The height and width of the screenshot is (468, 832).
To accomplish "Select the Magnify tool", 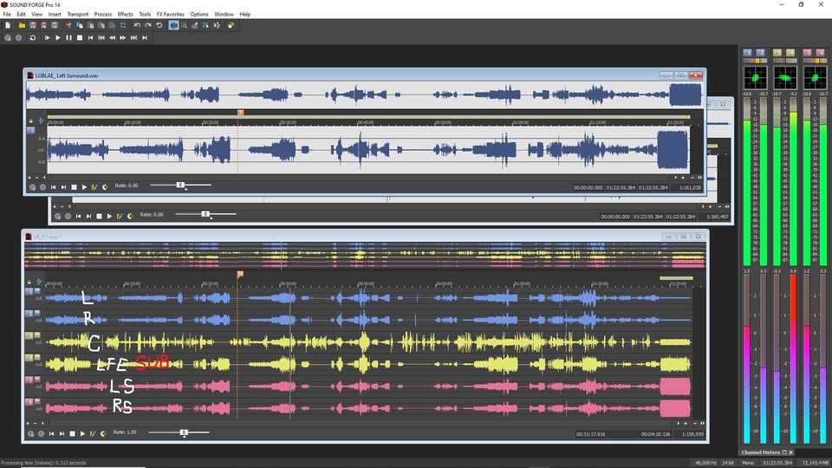I will click(184, 25).
